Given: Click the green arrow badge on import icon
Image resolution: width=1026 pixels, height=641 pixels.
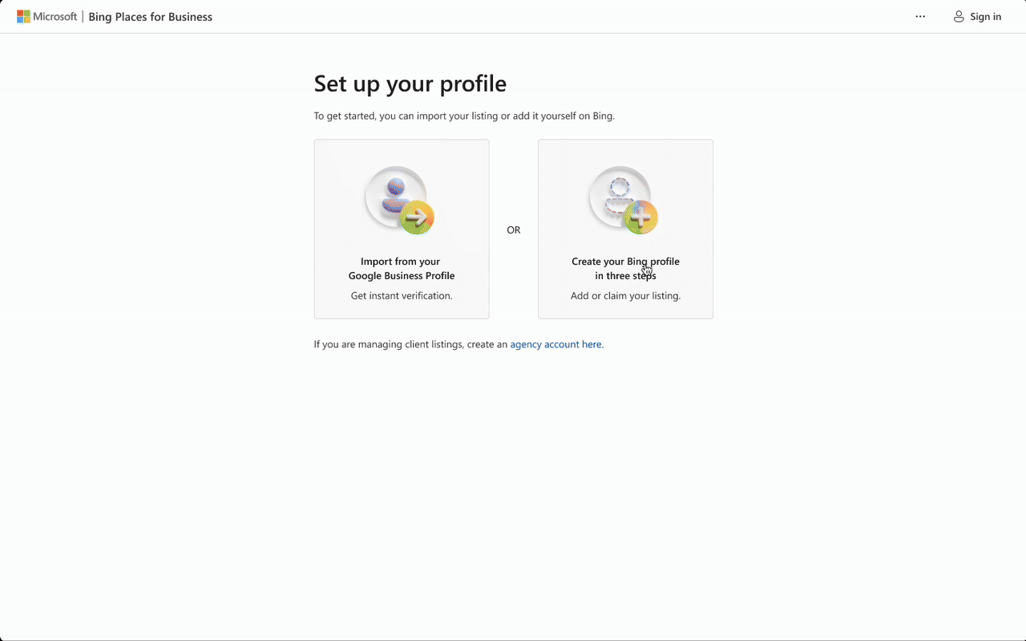Looking at the screenshot, I should coord(418,217).
